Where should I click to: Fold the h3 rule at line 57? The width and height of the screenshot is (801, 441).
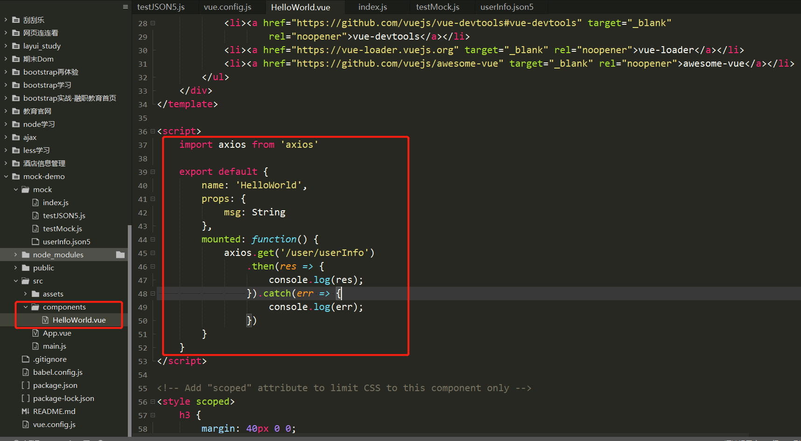153,415
